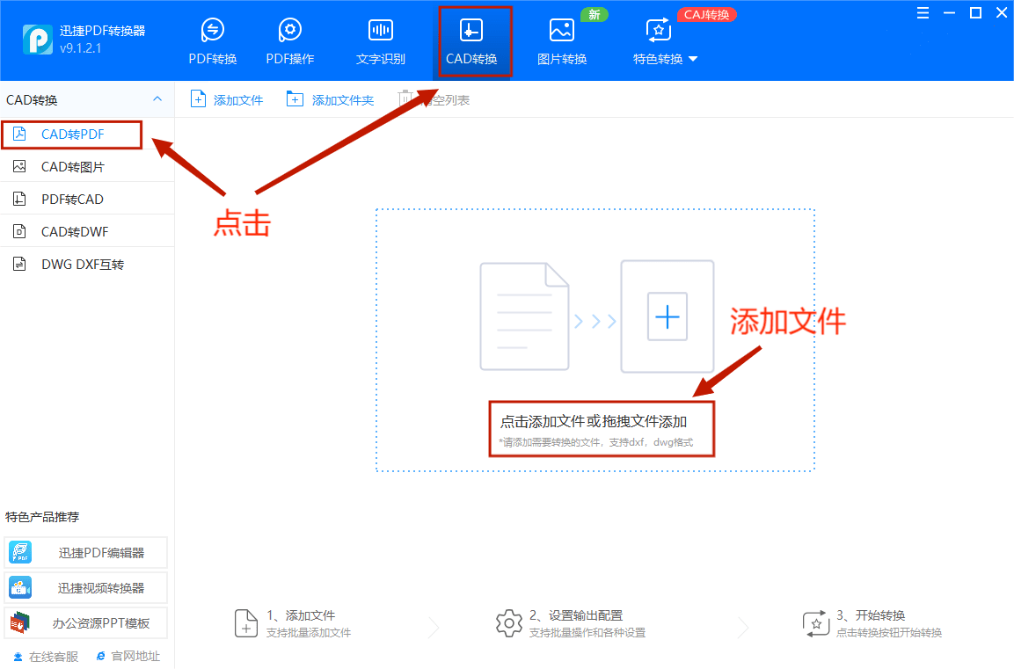Click the 特色转换 star icon
This screenshot has height=669, width=1014.
click(x=659, y=30)
